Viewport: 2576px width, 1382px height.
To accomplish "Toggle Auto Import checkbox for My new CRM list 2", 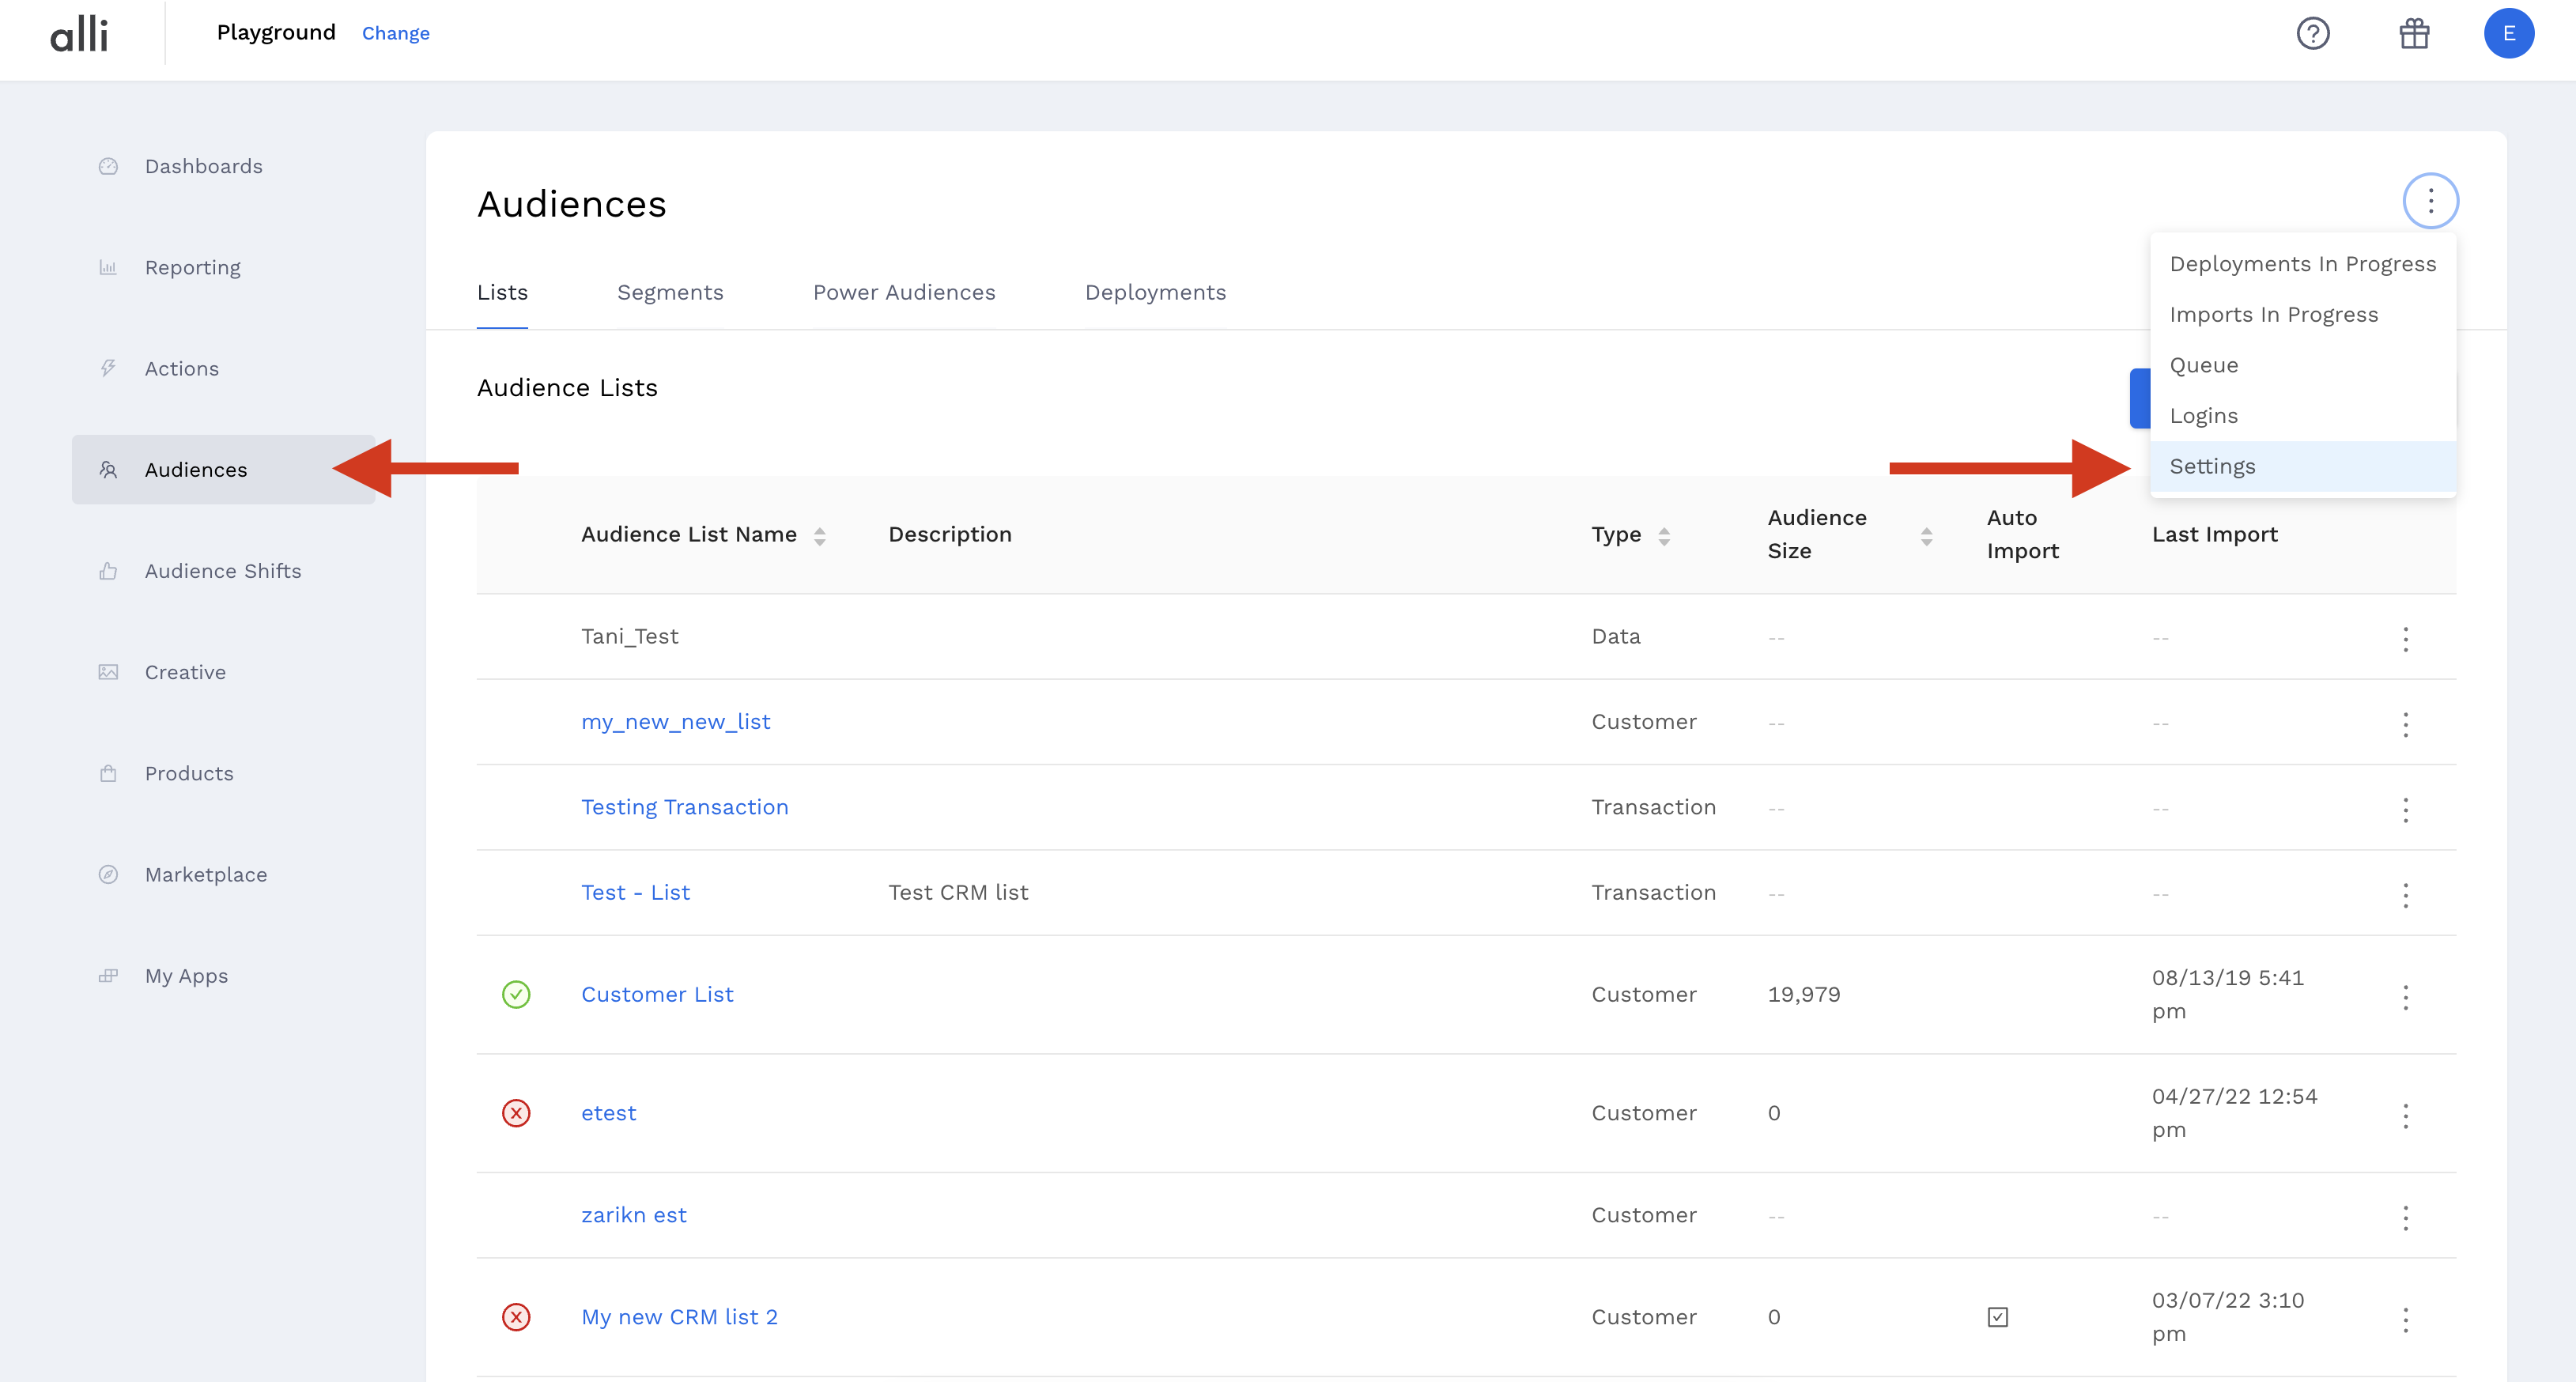I will 1997,1317.
